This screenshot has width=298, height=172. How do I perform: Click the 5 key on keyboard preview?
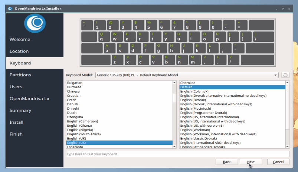click(x=151, y=25)
